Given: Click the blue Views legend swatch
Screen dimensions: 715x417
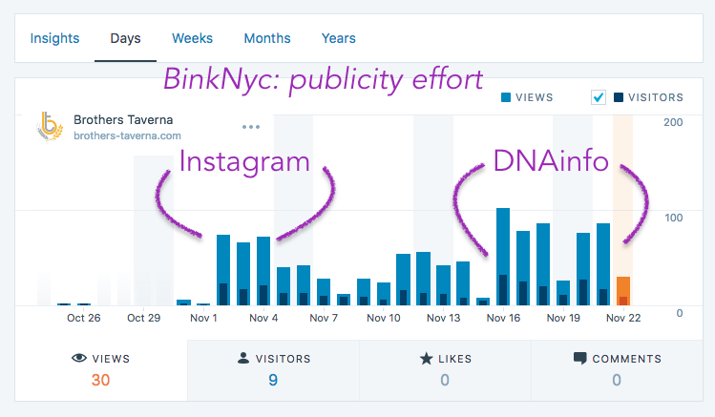Looking at the screenshot, I should (506, 97).
